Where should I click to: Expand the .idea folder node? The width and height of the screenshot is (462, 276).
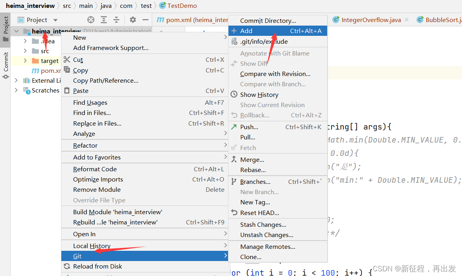25,41
